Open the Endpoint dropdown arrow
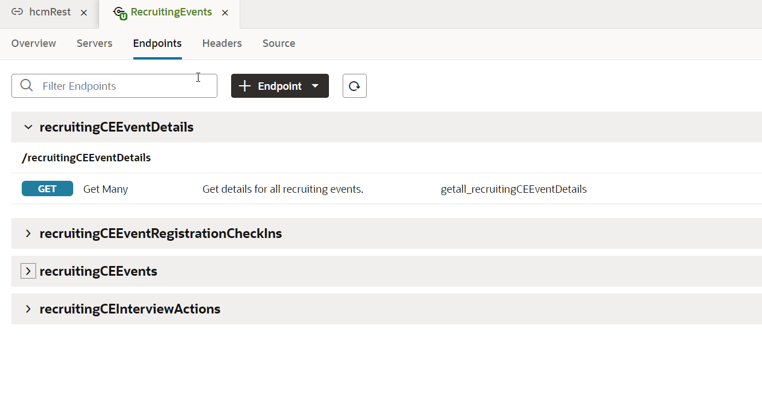Image resolution: width=762 pixels, height=405 pixels. [x=315, y=85]
